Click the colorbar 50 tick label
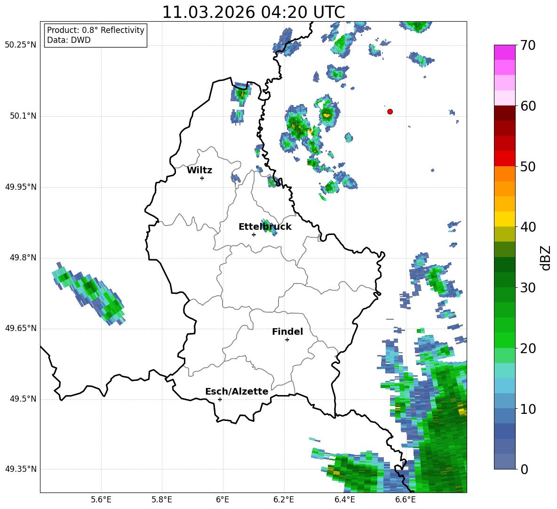This screenshot has width=557, height=509. coord(528,166)
